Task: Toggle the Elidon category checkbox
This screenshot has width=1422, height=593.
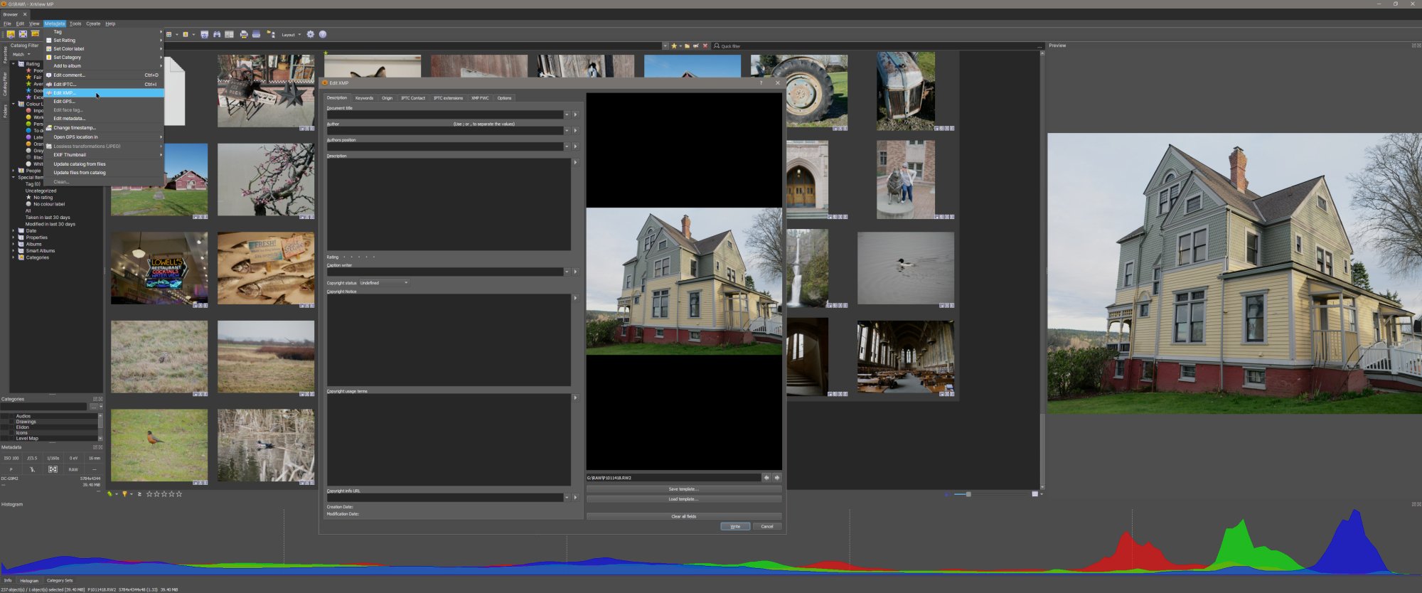Action: coord(11,427)
